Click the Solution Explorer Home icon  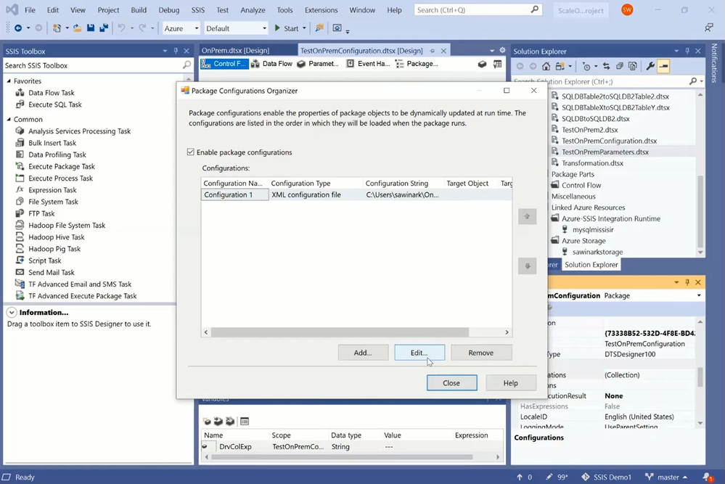(546, 67)
